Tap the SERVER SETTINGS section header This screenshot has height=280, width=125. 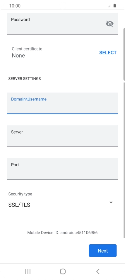pos(25,79)
